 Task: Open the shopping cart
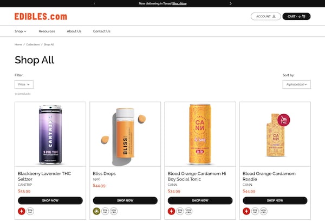296,16
